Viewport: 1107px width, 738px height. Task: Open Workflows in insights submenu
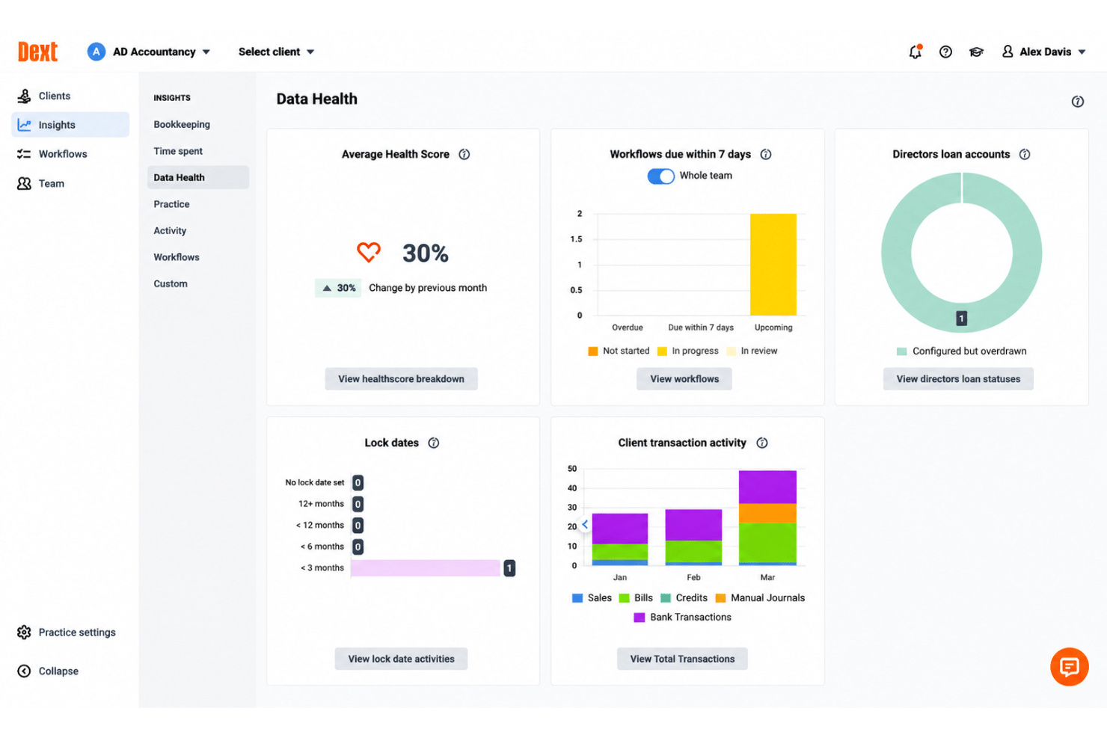(x=177, y=257)
